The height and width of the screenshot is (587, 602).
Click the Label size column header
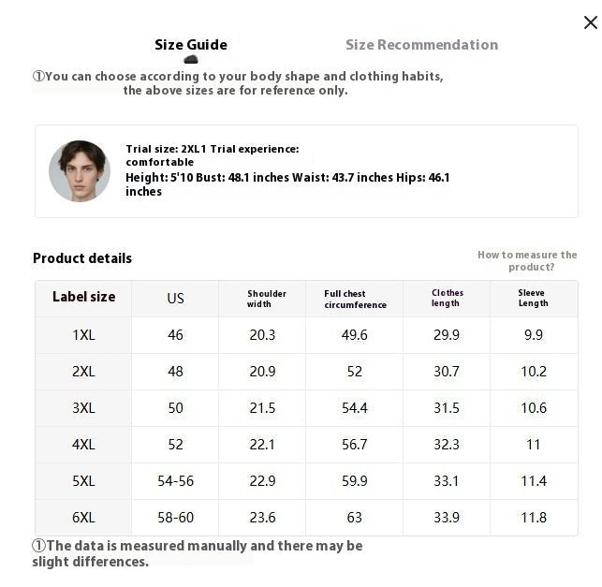[x=83, y=297]
